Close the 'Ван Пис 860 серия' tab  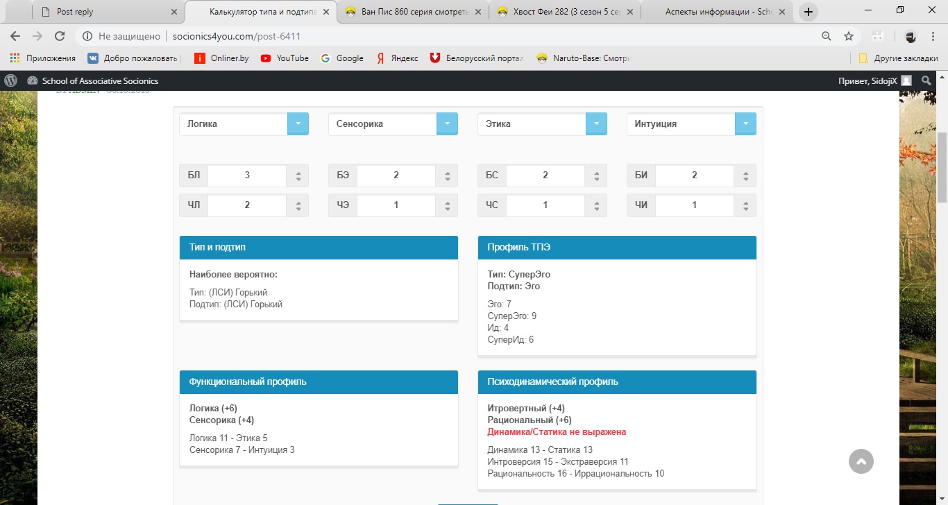(x=478, y=12)
